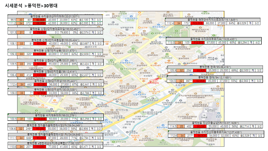
Task: Select the @2,794 cell
Action: [84, 138]
